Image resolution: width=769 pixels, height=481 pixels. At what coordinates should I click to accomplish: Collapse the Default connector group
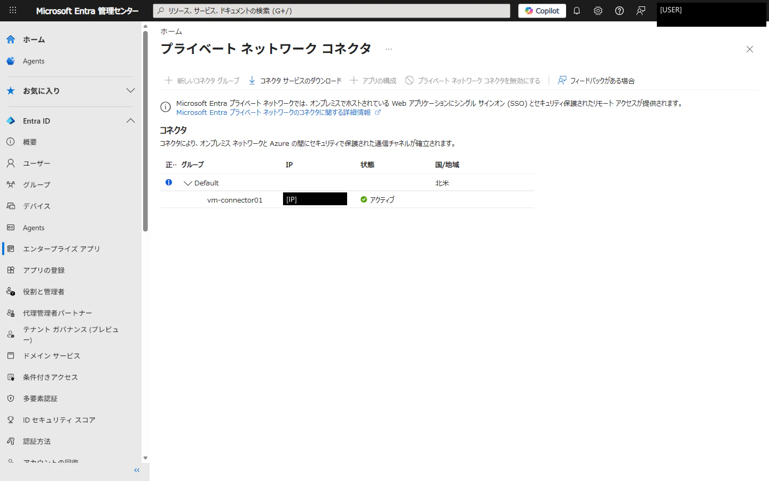point(187,183)
